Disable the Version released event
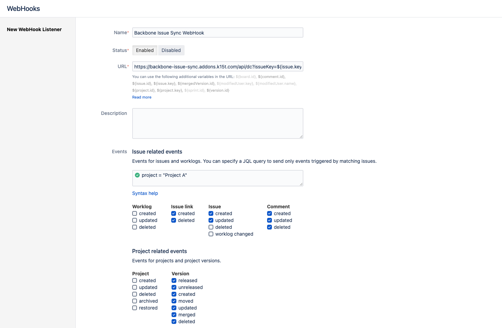This screenshot has width=502, height=328. (x=174, y=280)
